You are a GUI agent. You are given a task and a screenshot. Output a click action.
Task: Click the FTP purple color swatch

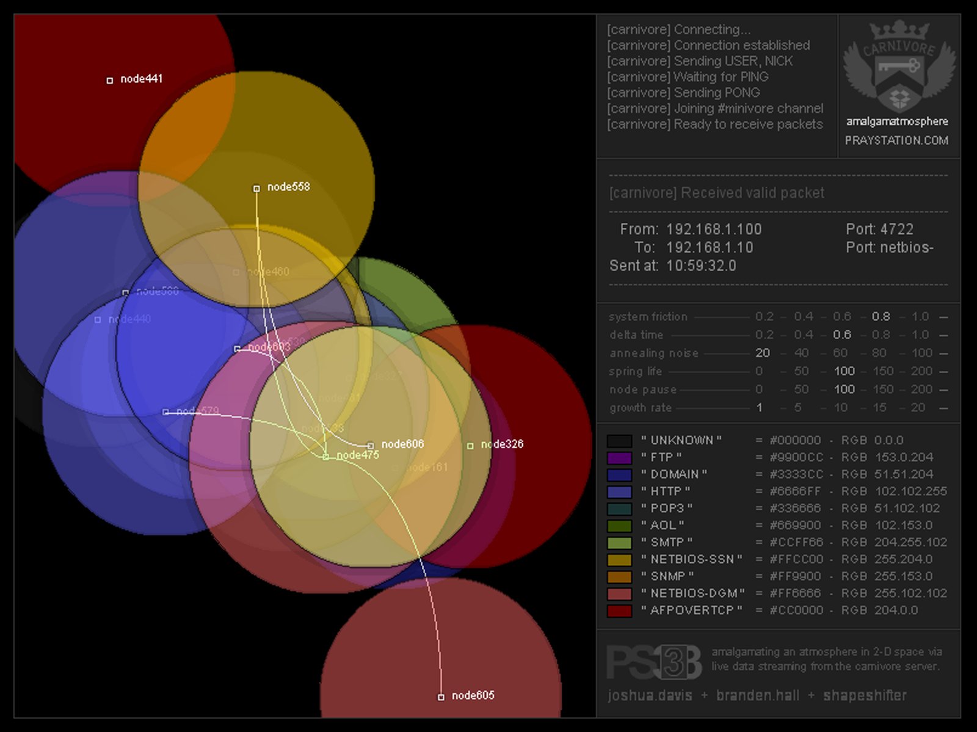point(619,458)
